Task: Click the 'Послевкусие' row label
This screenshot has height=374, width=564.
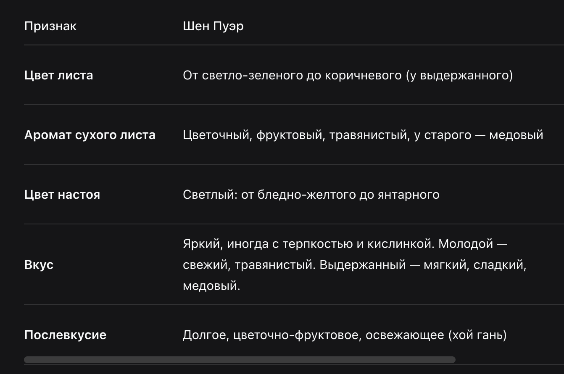Action: point(65,335)
